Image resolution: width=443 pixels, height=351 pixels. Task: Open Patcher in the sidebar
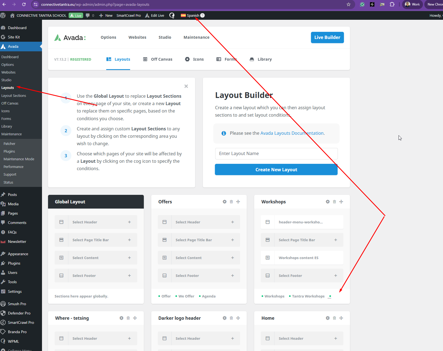[9, 144]
